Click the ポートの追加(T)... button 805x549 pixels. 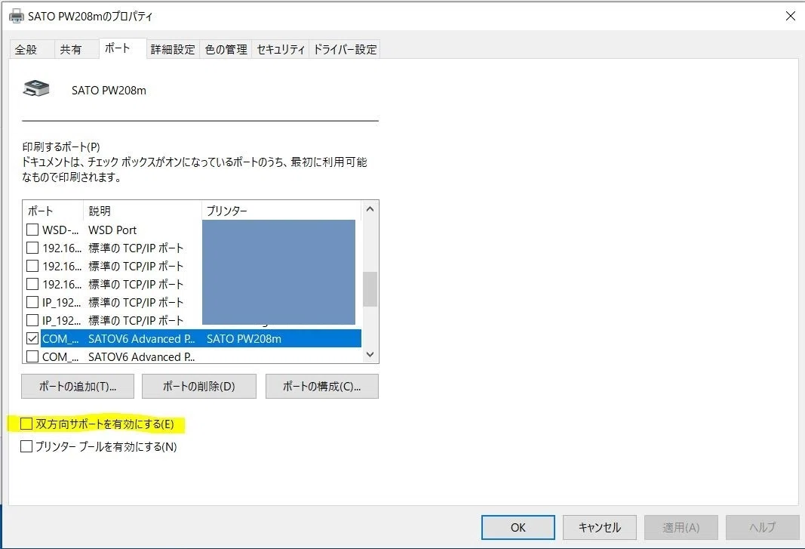[x=78, y=386]
